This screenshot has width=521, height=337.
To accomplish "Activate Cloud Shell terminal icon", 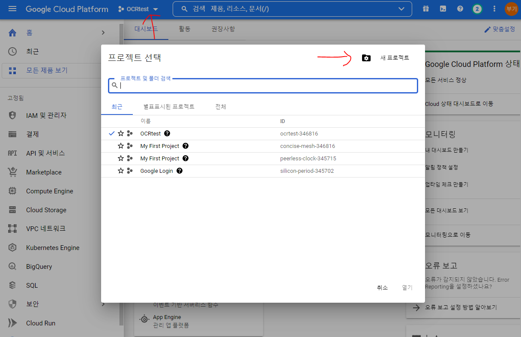I will tap(443, 9).
